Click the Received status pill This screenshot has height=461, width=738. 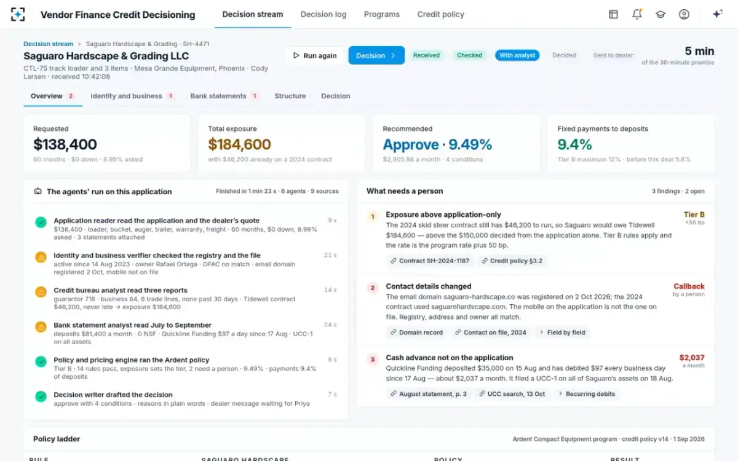[426, 55]
